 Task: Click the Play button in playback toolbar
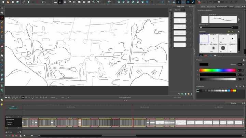pyautogui.click(x=178, y=2)
